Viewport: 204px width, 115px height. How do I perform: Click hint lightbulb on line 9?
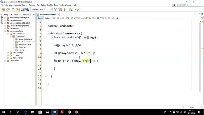point(41,53)
